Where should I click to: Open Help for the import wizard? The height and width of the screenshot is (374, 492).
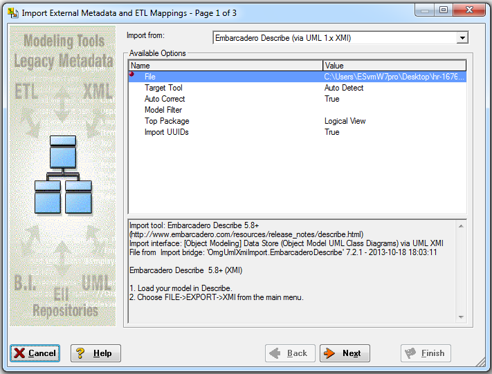coord(95,353)
